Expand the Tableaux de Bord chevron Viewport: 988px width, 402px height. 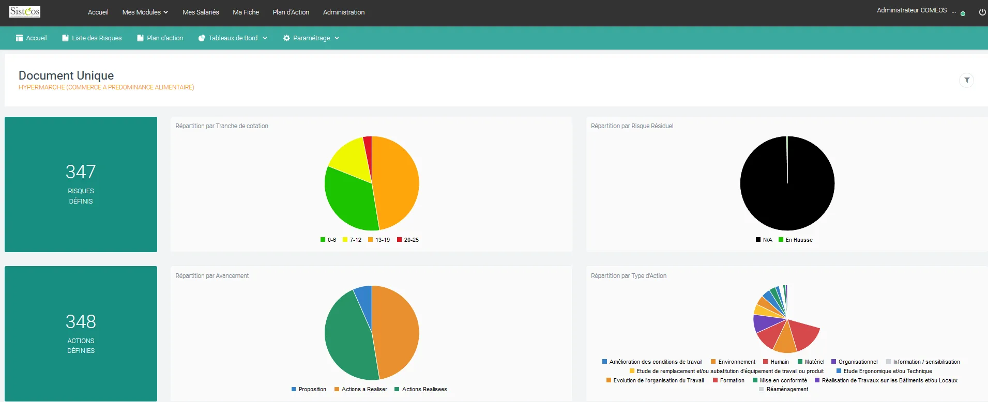click(x=265, y=38)
